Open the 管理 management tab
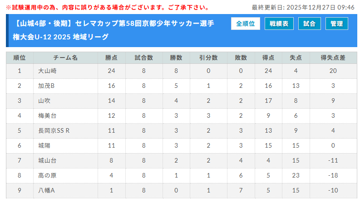This screenshot has height=202, width=360. coord(336,24)
